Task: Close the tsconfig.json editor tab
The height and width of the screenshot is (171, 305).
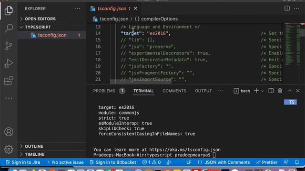Action: (x=135, y=9)
